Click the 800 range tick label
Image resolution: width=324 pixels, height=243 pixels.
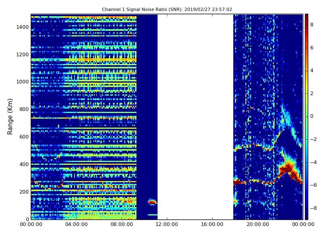click(24, 109)
